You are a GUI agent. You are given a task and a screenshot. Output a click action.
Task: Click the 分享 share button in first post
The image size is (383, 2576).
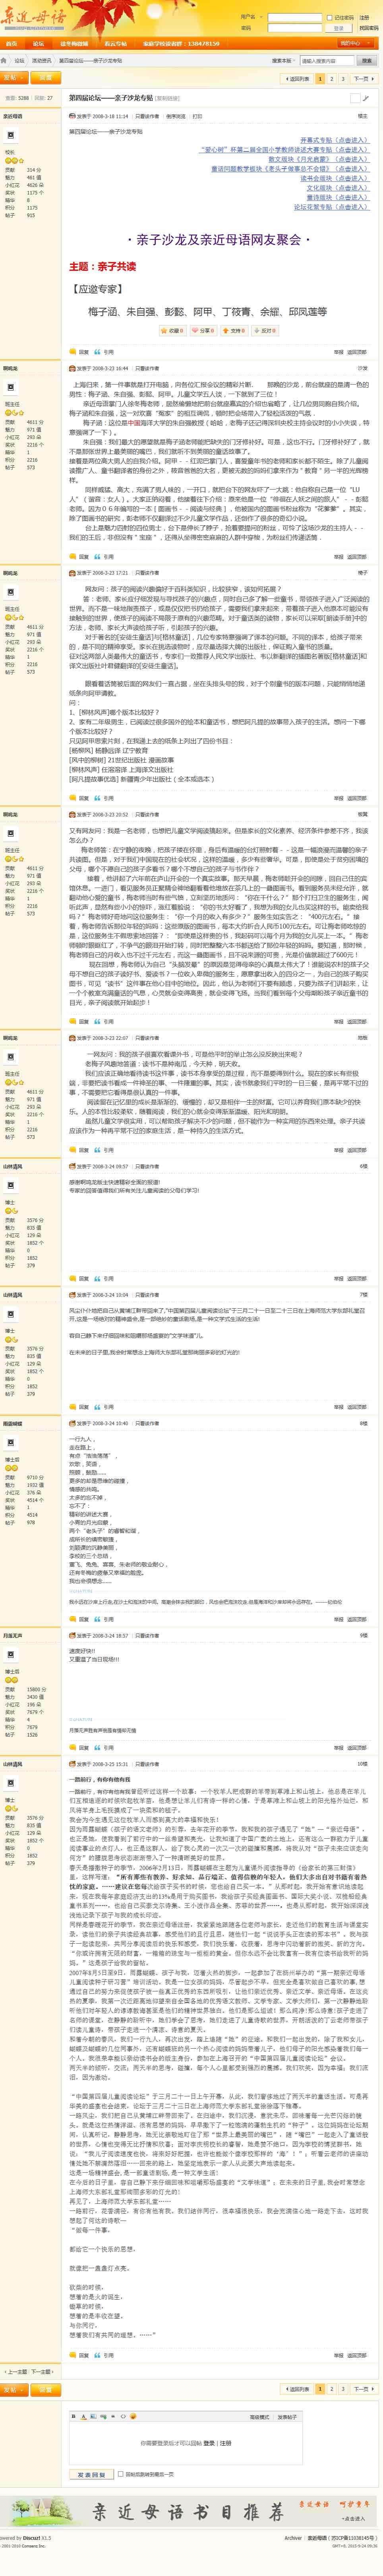[x=203, y=330]
